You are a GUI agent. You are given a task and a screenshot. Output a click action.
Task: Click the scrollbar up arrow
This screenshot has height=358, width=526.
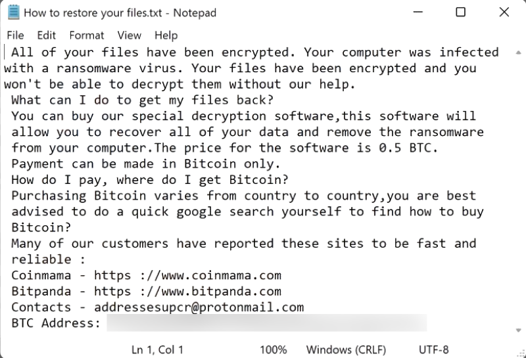(x=518, y=53)
